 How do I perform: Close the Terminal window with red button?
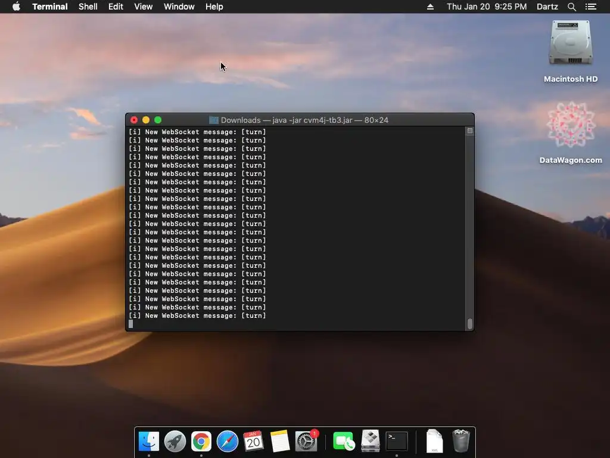click(x=134, y=120)
